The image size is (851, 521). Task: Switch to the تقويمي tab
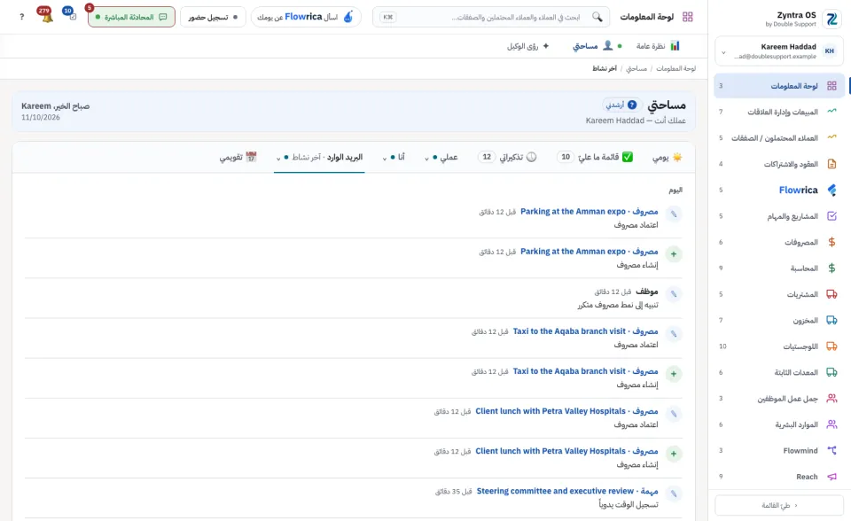pyautogui.click(x=238, y=157)
